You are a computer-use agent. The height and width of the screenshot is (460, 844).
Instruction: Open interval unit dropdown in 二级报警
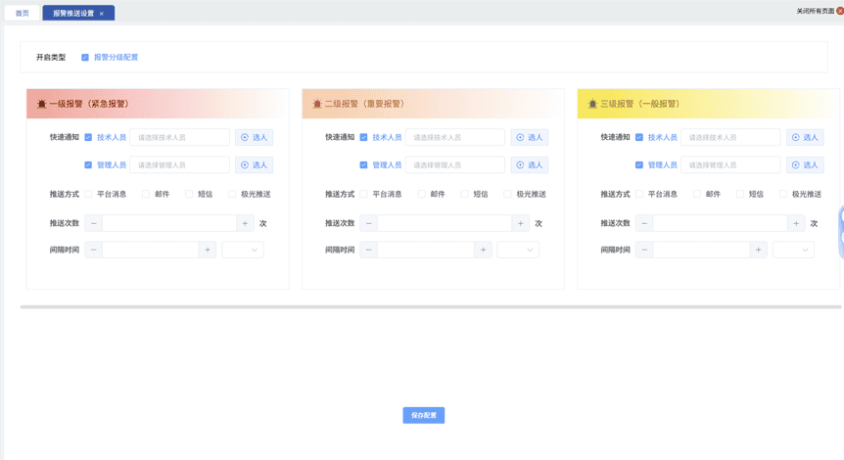coord(518,250)
